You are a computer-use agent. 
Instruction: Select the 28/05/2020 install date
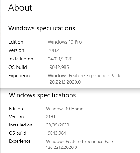(x=58, y=125)
